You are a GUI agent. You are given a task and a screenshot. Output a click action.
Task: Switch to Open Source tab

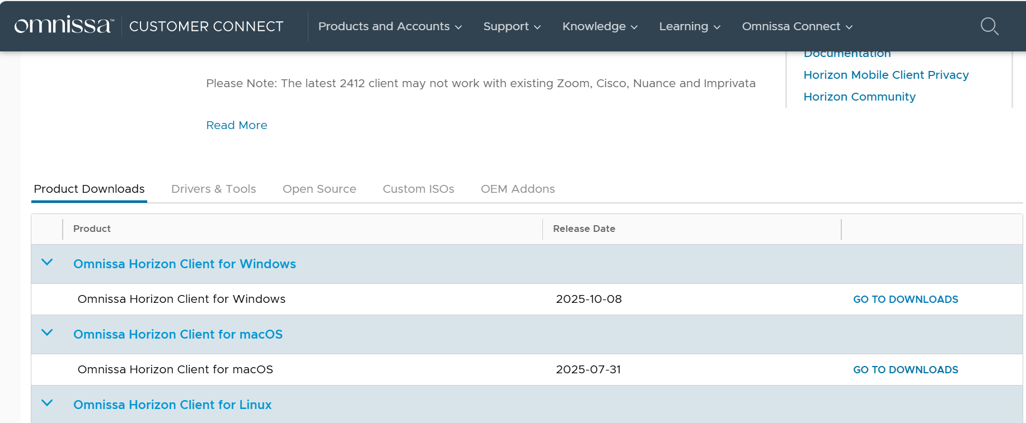coord(319,189)
